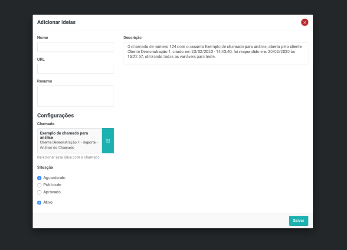Close the Adicionar Ideias dialog
This screenshot has height=250, width=347.
(304, 22)
